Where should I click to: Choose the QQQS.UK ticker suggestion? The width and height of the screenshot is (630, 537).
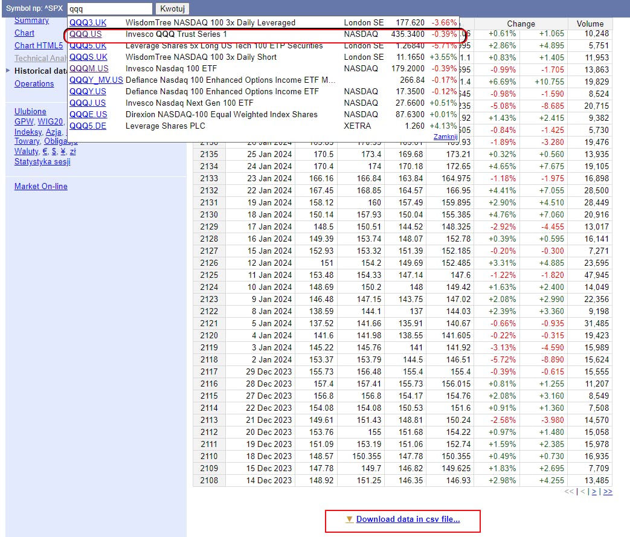pyautogui.click(x=88, y=57)
